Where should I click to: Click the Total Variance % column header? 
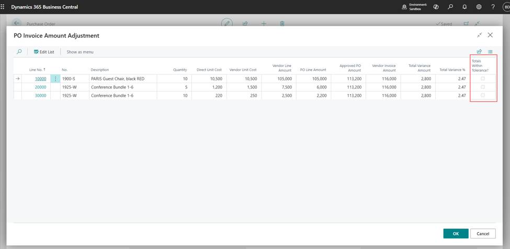click(452, 70)
